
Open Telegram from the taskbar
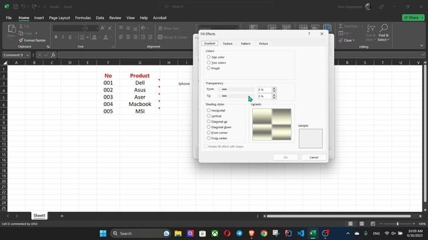tap(239, 233)
